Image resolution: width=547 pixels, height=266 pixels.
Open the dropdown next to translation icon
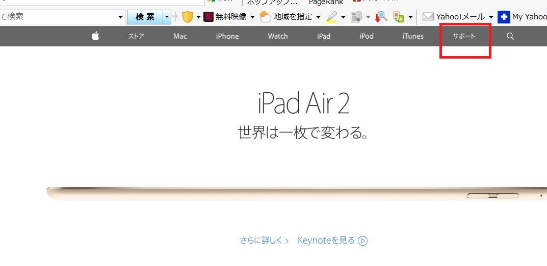(410, 17)
